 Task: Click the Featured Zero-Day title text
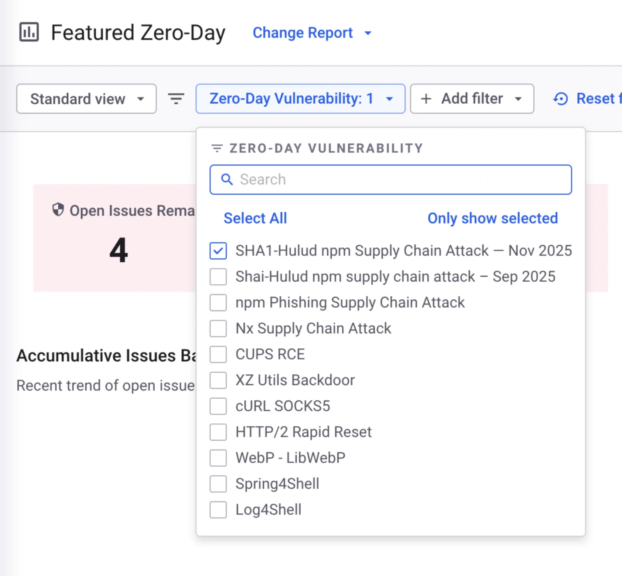138,33
